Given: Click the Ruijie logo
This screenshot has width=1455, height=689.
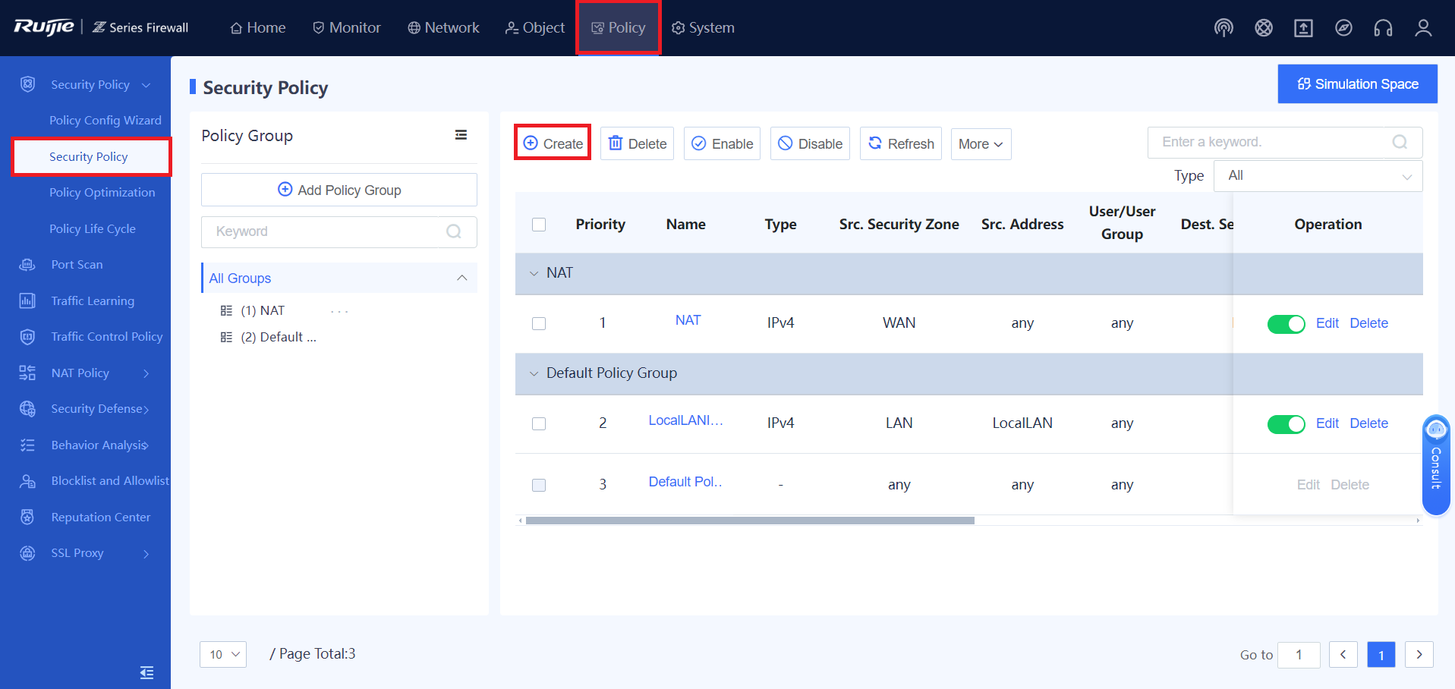Looking at the screenshot, I should pos(44,27).
